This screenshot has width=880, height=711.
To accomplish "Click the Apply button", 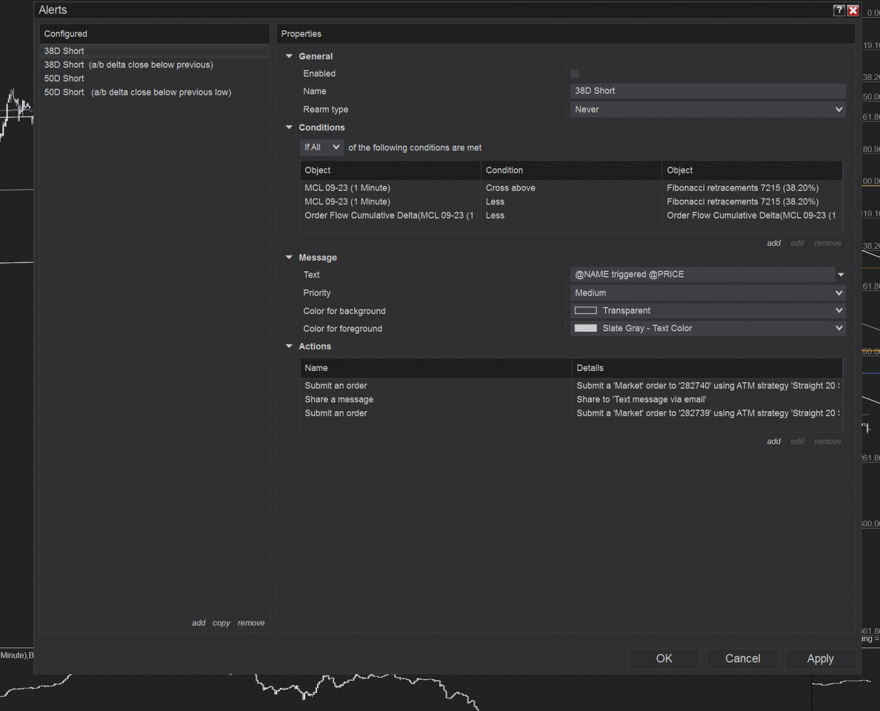I will tap(820, 658).
